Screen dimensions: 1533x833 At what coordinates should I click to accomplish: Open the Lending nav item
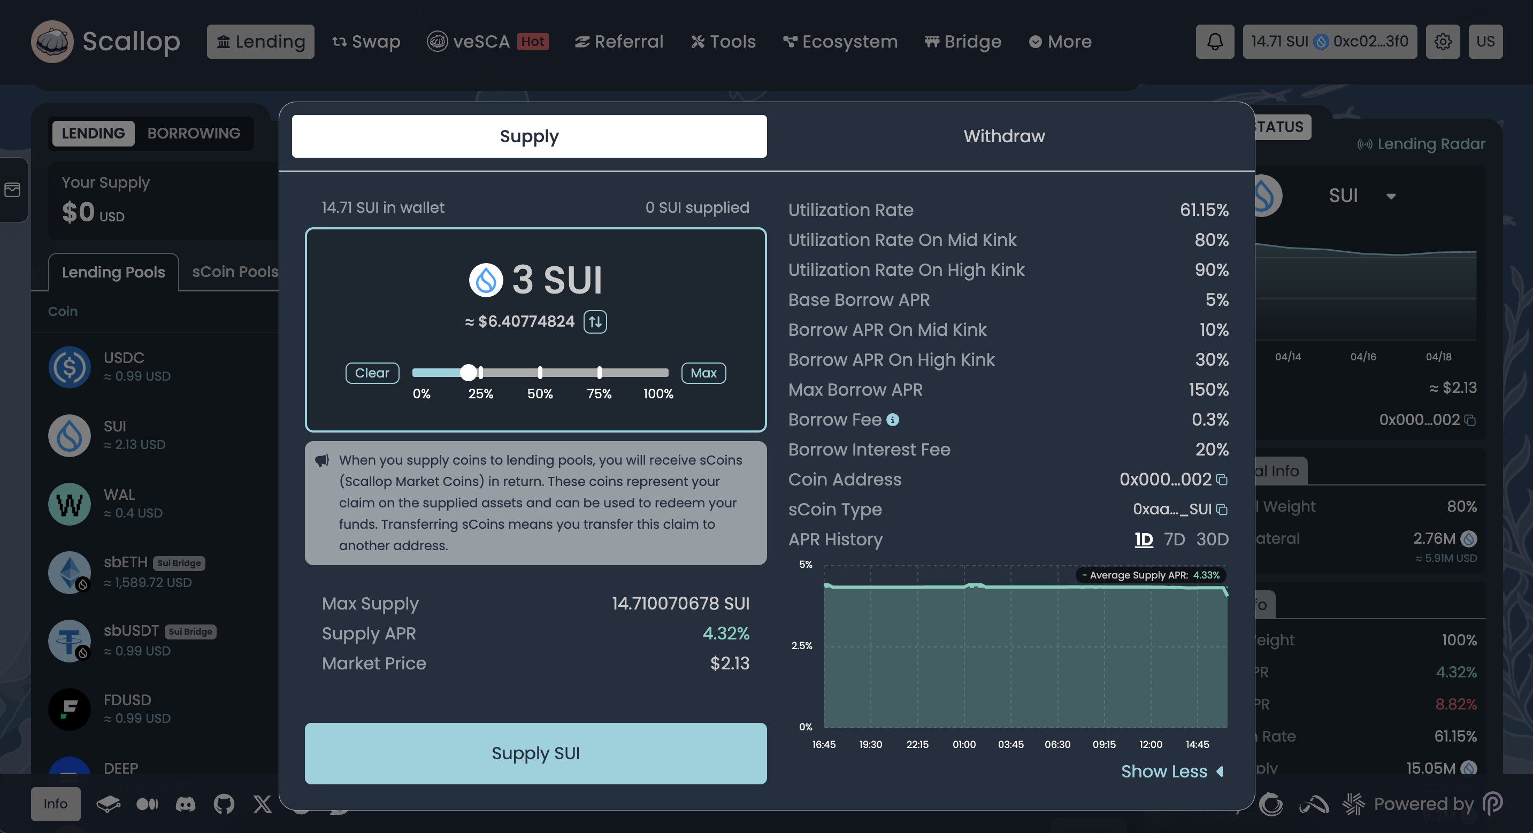click(260, 42)
